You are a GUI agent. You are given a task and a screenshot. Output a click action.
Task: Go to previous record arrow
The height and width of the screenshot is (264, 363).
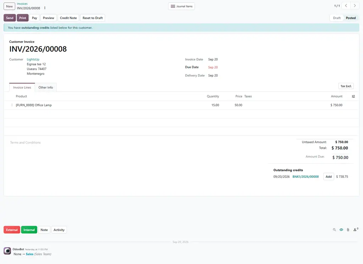pyautogui.click(x=346, y=6)
